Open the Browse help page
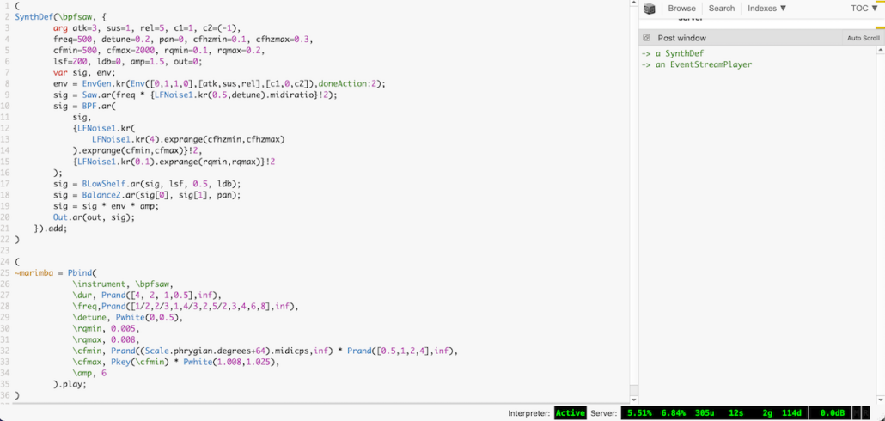 click(x=682, y=9)
